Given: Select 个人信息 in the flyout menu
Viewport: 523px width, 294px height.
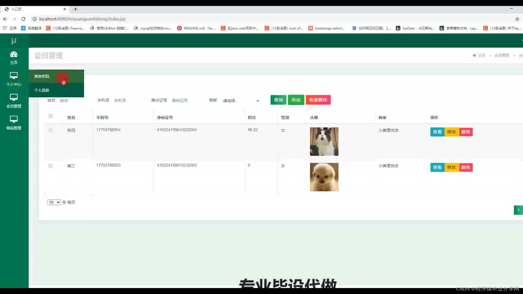Looking at the screenshot, I should (42, 90).
